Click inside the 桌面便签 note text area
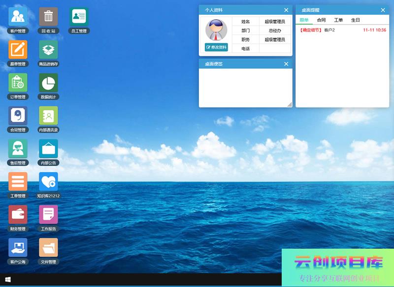Image resolution: width=394 pixels, height=287 pixels. click(x=245, y=87)
